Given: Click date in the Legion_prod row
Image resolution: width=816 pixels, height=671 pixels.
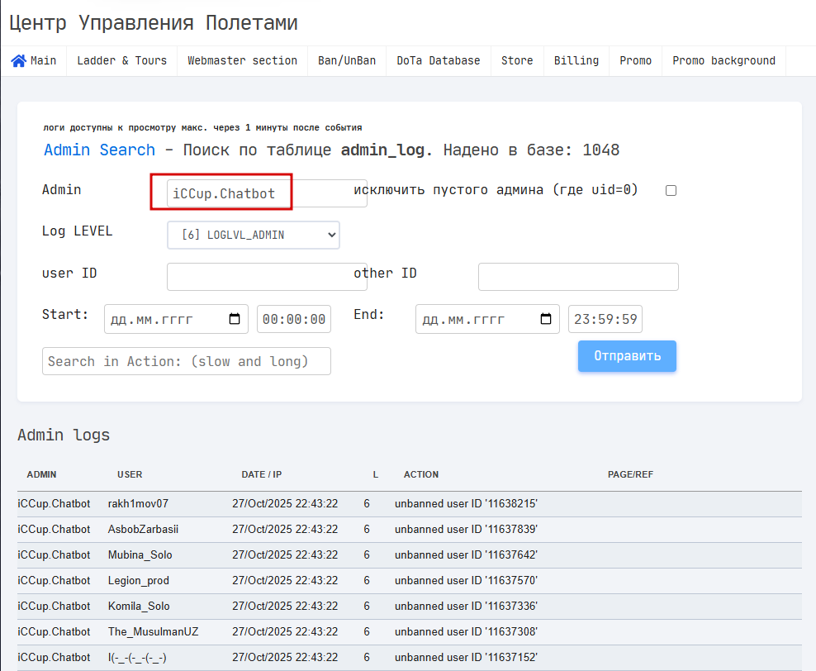Looking at the screenshot, I should coord(285,580).
